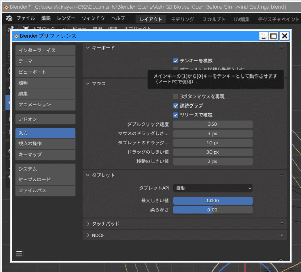Open キーマップ preferences section

[45, 154]
